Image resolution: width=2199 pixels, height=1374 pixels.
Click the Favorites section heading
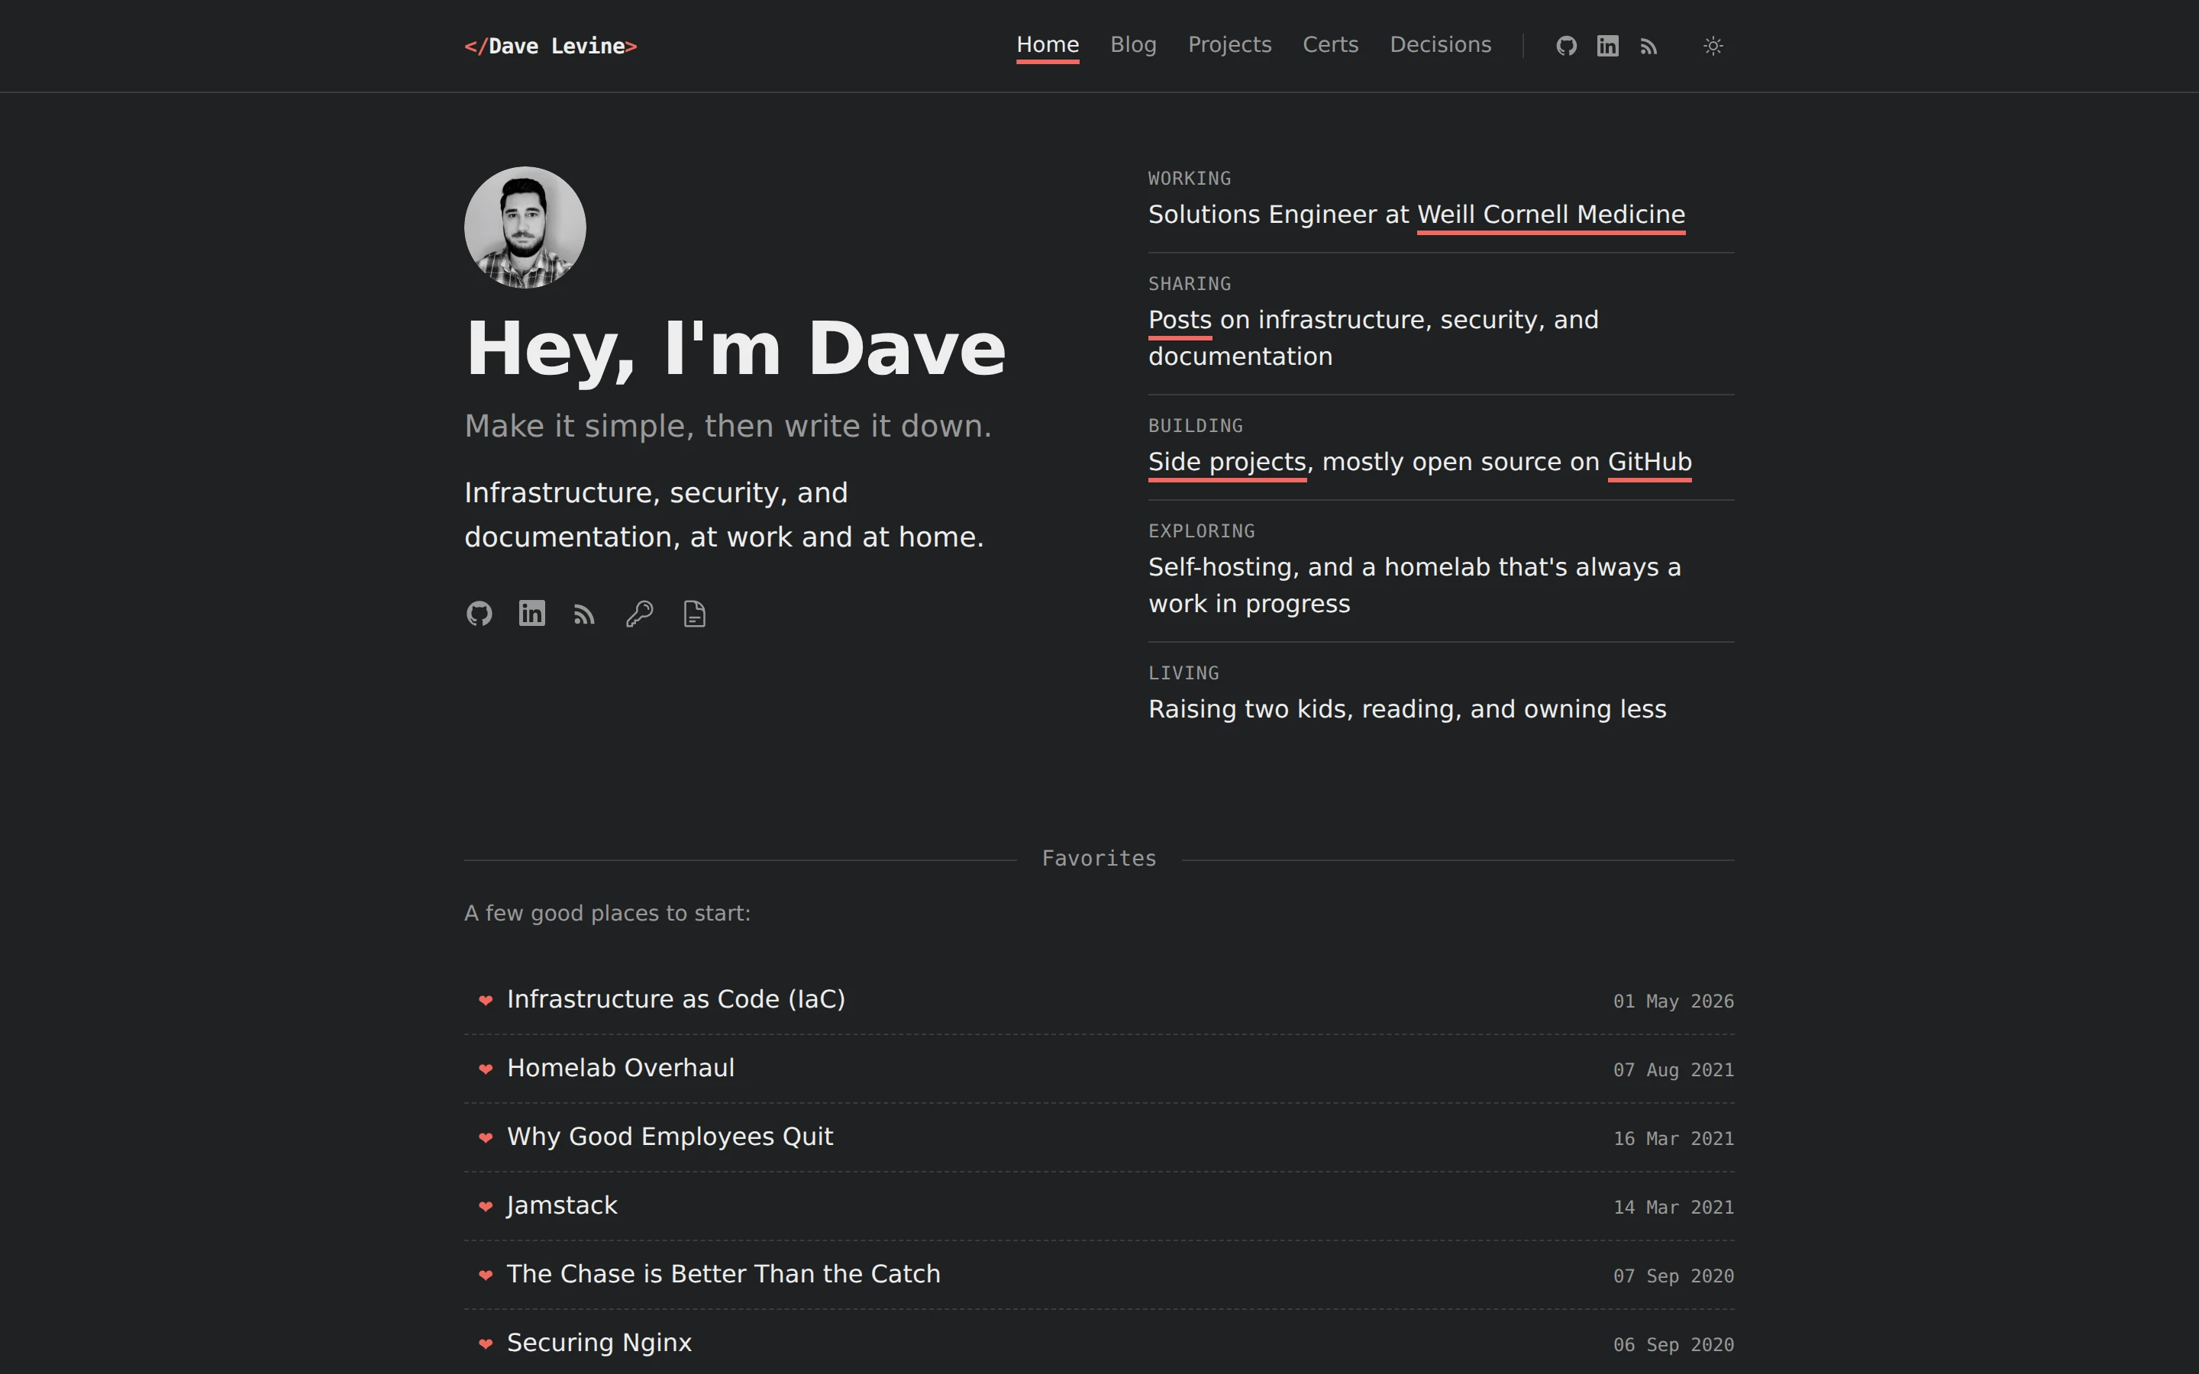[1099, 859]
